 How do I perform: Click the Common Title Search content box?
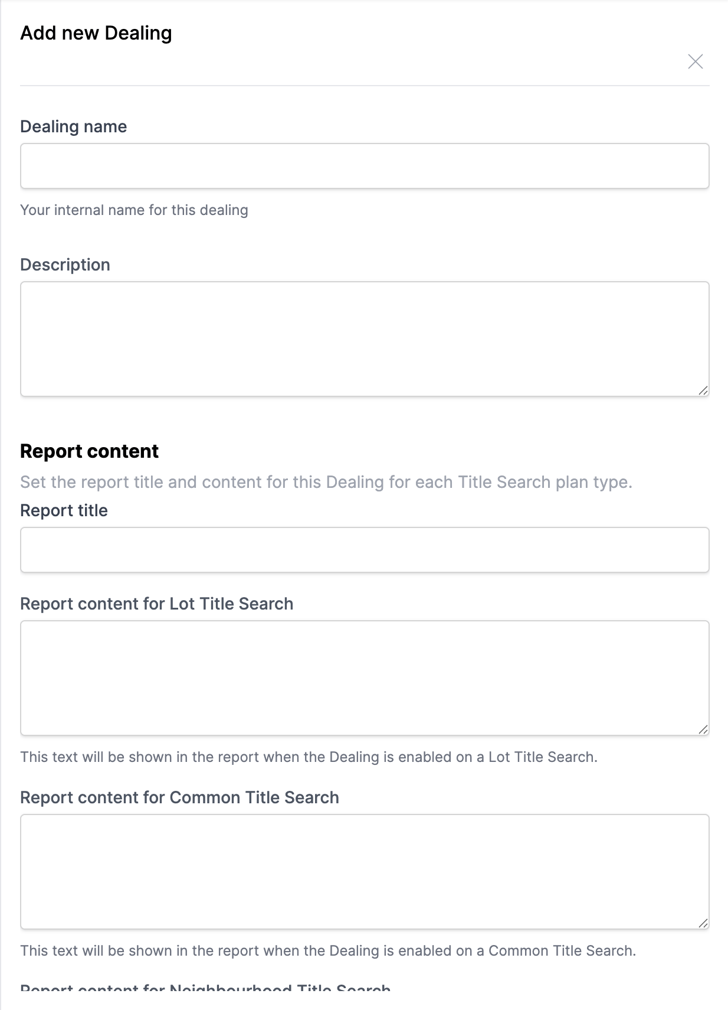tap(365, 871)
